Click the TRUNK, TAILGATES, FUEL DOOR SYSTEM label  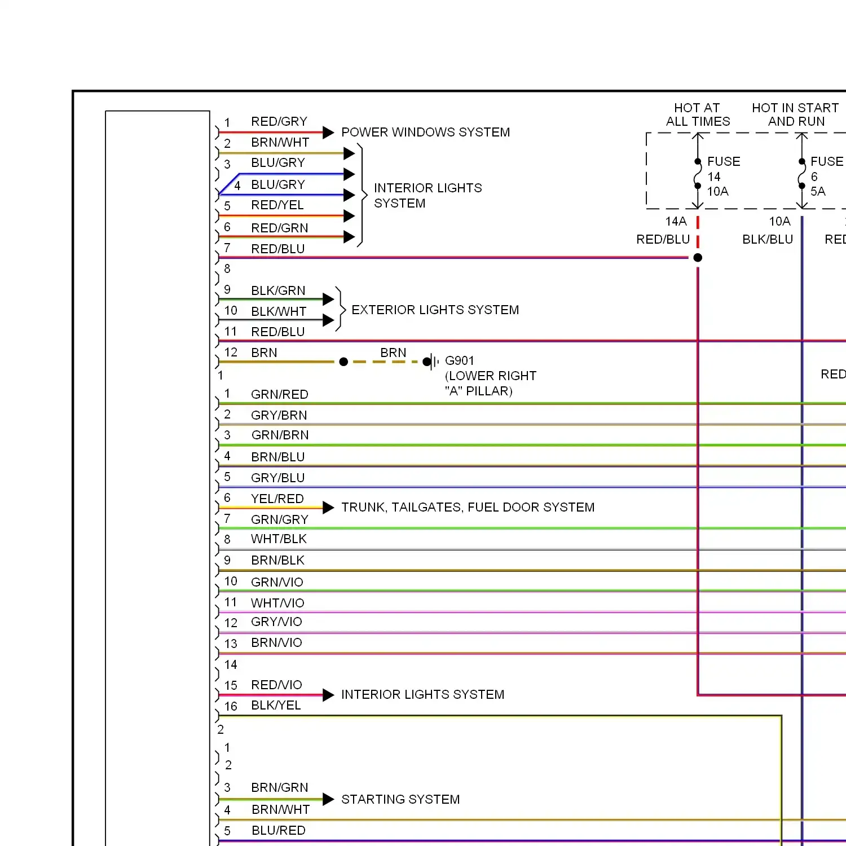click(468, 508)
